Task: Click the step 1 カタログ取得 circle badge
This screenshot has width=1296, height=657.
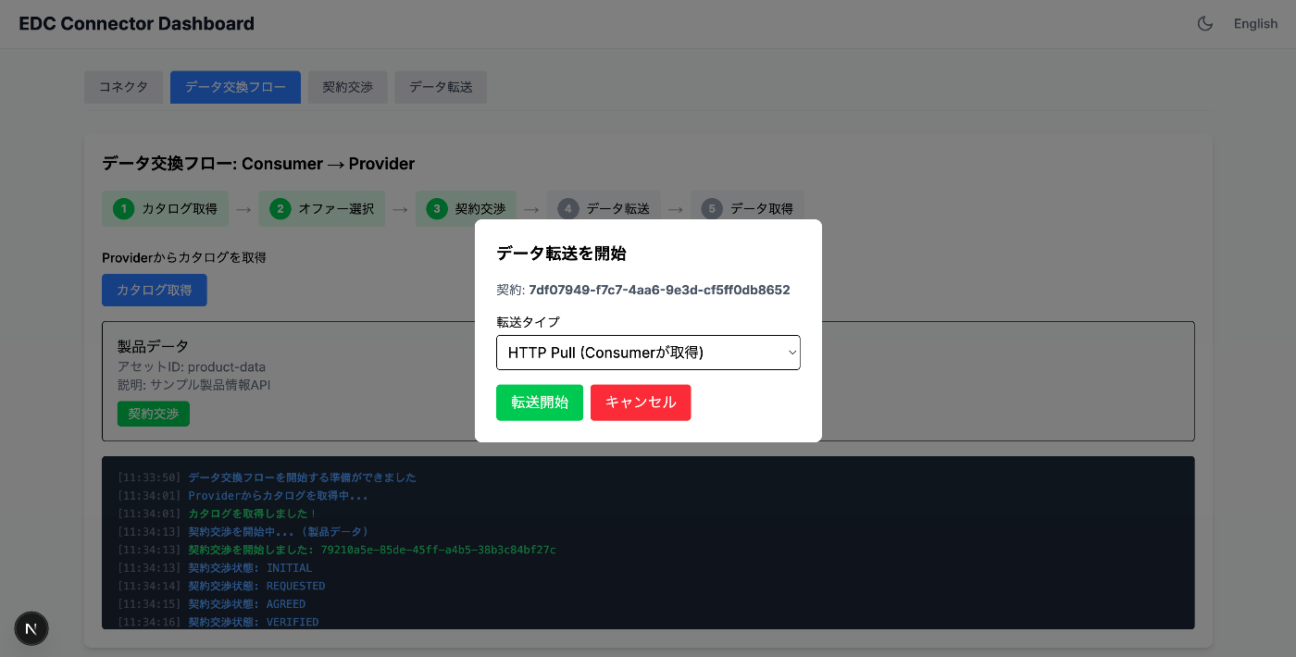Action: [x=123, y=208]
